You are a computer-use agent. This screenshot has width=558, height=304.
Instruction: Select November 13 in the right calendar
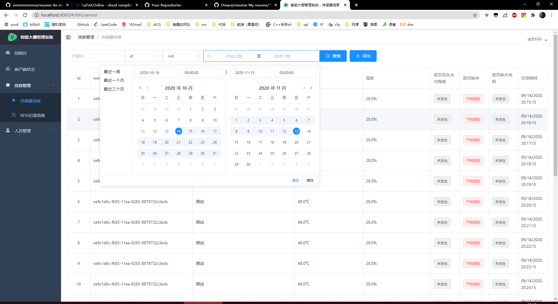point(296,131)
